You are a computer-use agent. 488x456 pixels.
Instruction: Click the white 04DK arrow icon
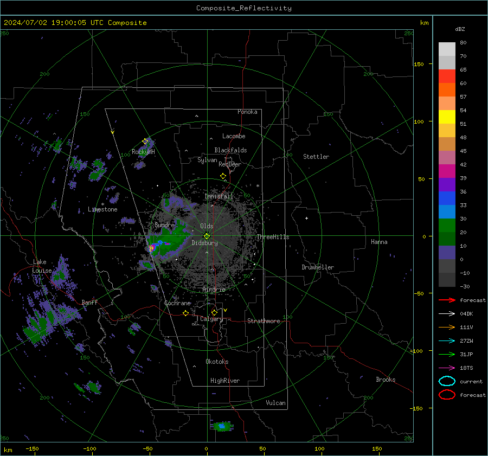(447, 314)
